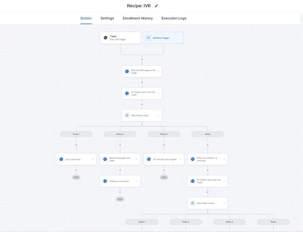Open more options on Transfer call to Agent

(x=180, y=159)
